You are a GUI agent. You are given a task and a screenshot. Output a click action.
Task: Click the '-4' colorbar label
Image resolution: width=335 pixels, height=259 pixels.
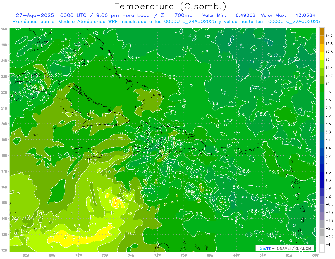coord(328,244)
